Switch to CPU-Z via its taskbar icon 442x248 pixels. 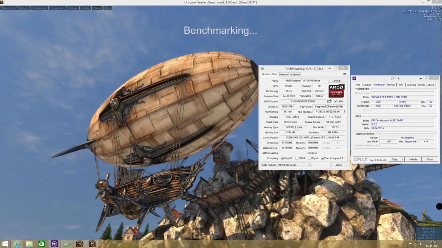54,244
